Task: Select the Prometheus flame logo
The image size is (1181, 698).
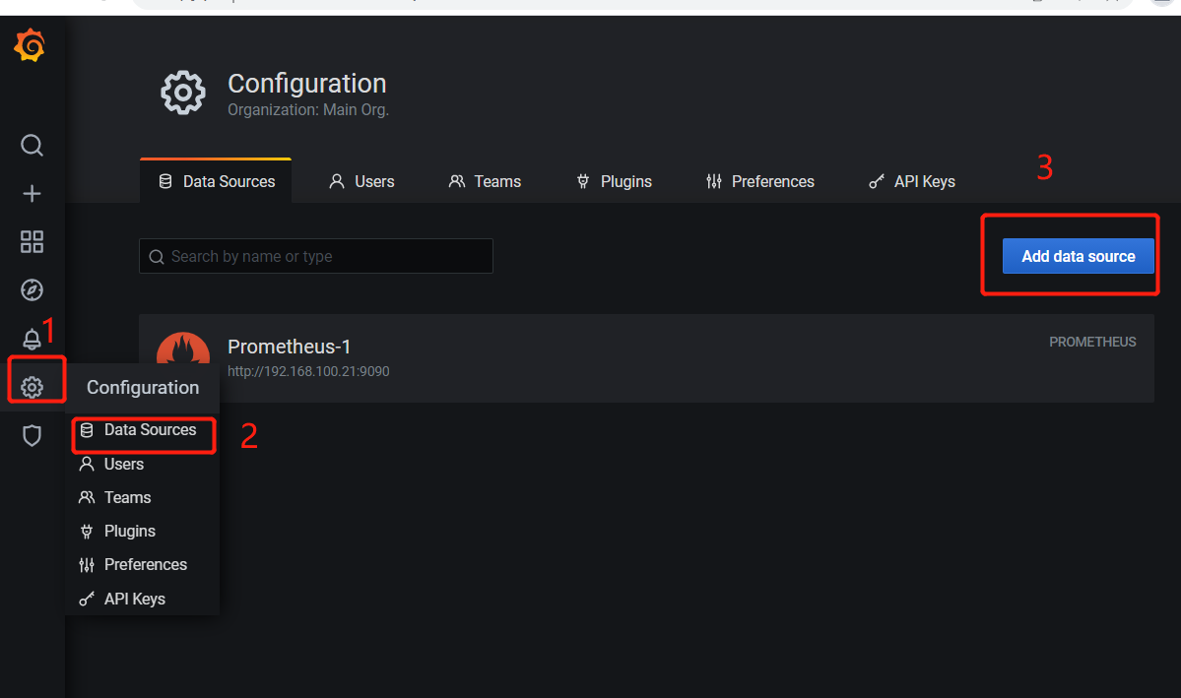Action: click(x=183, y=349)
